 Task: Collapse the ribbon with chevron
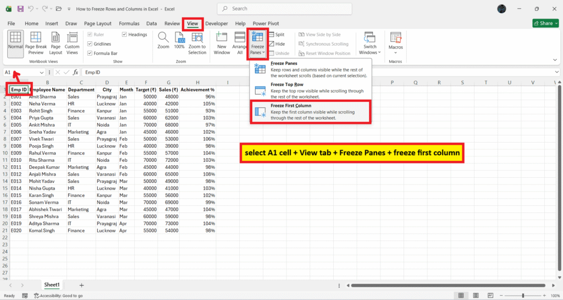pos(555,60)
